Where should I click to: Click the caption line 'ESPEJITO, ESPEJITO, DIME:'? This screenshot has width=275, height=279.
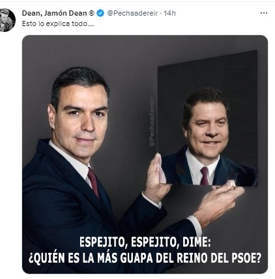(145, 242)
